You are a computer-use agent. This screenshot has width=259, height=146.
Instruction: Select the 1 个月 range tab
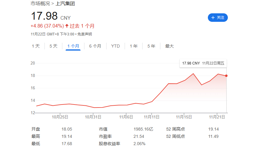(73, 46)
